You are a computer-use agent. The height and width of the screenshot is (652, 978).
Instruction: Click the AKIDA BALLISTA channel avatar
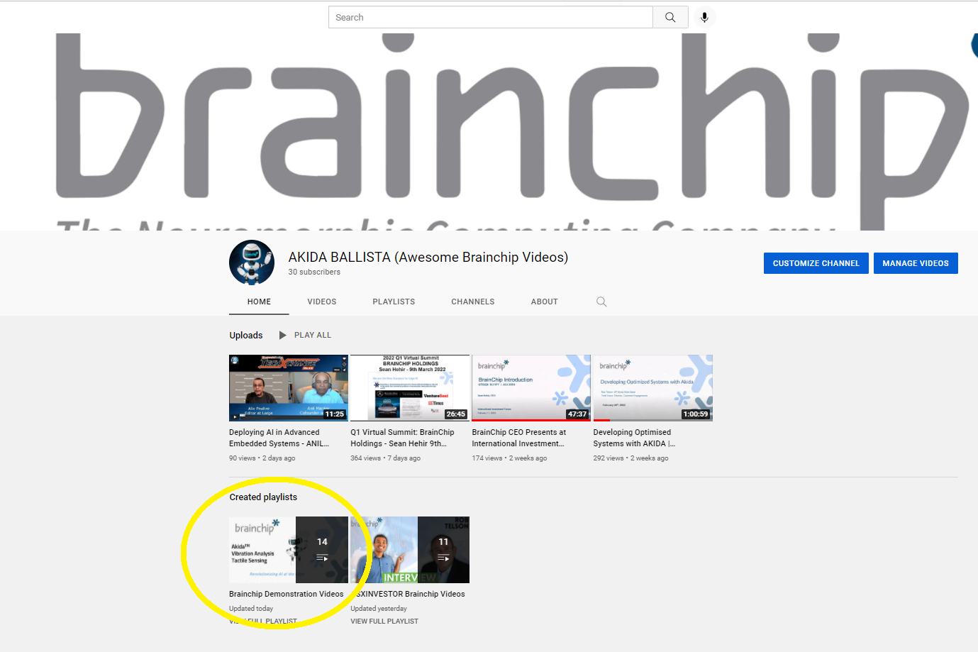coord(252,263)
